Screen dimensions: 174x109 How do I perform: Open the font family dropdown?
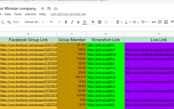(34, 22)
